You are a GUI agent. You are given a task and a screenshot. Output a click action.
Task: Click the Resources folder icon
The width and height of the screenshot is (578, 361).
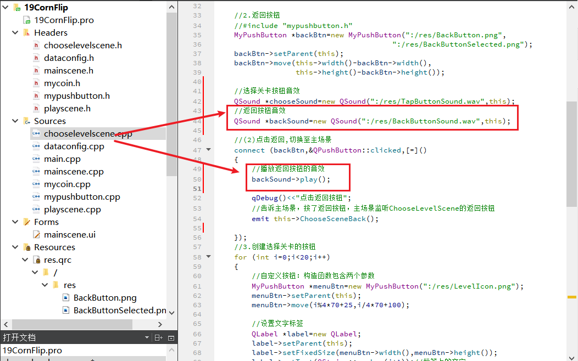(x=27, y=247)
